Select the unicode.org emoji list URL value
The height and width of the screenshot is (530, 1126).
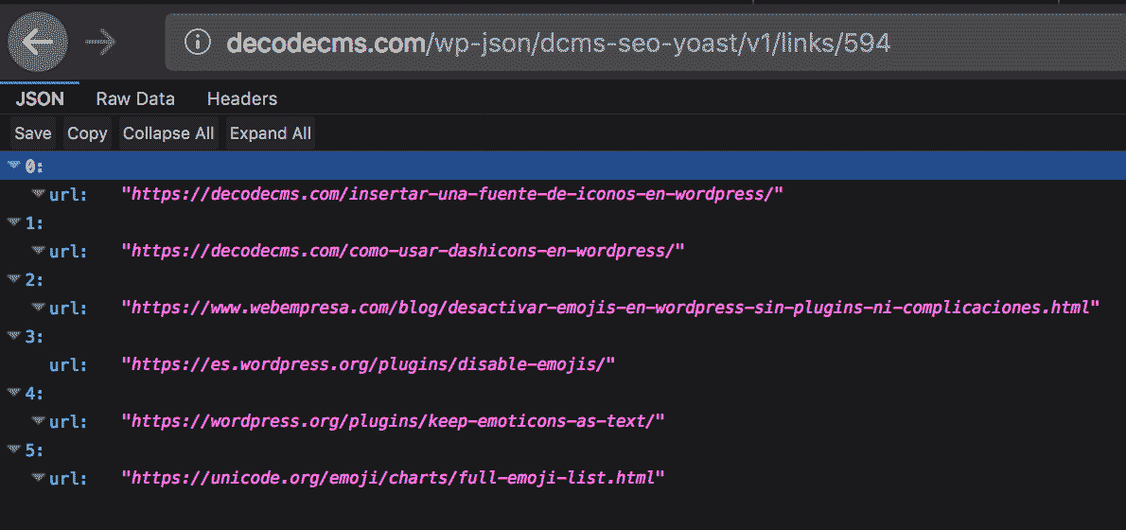point(394,478)
